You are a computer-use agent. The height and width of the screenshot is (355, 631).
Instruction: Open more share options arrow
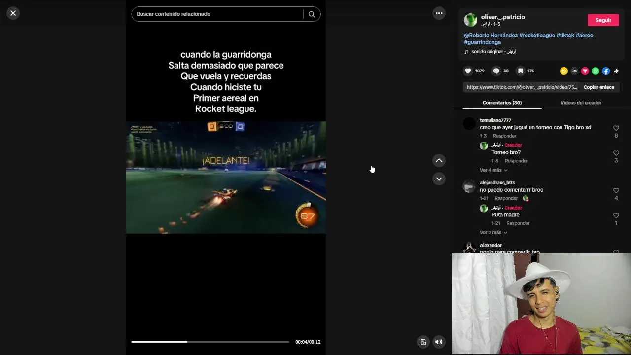(616, 71)
